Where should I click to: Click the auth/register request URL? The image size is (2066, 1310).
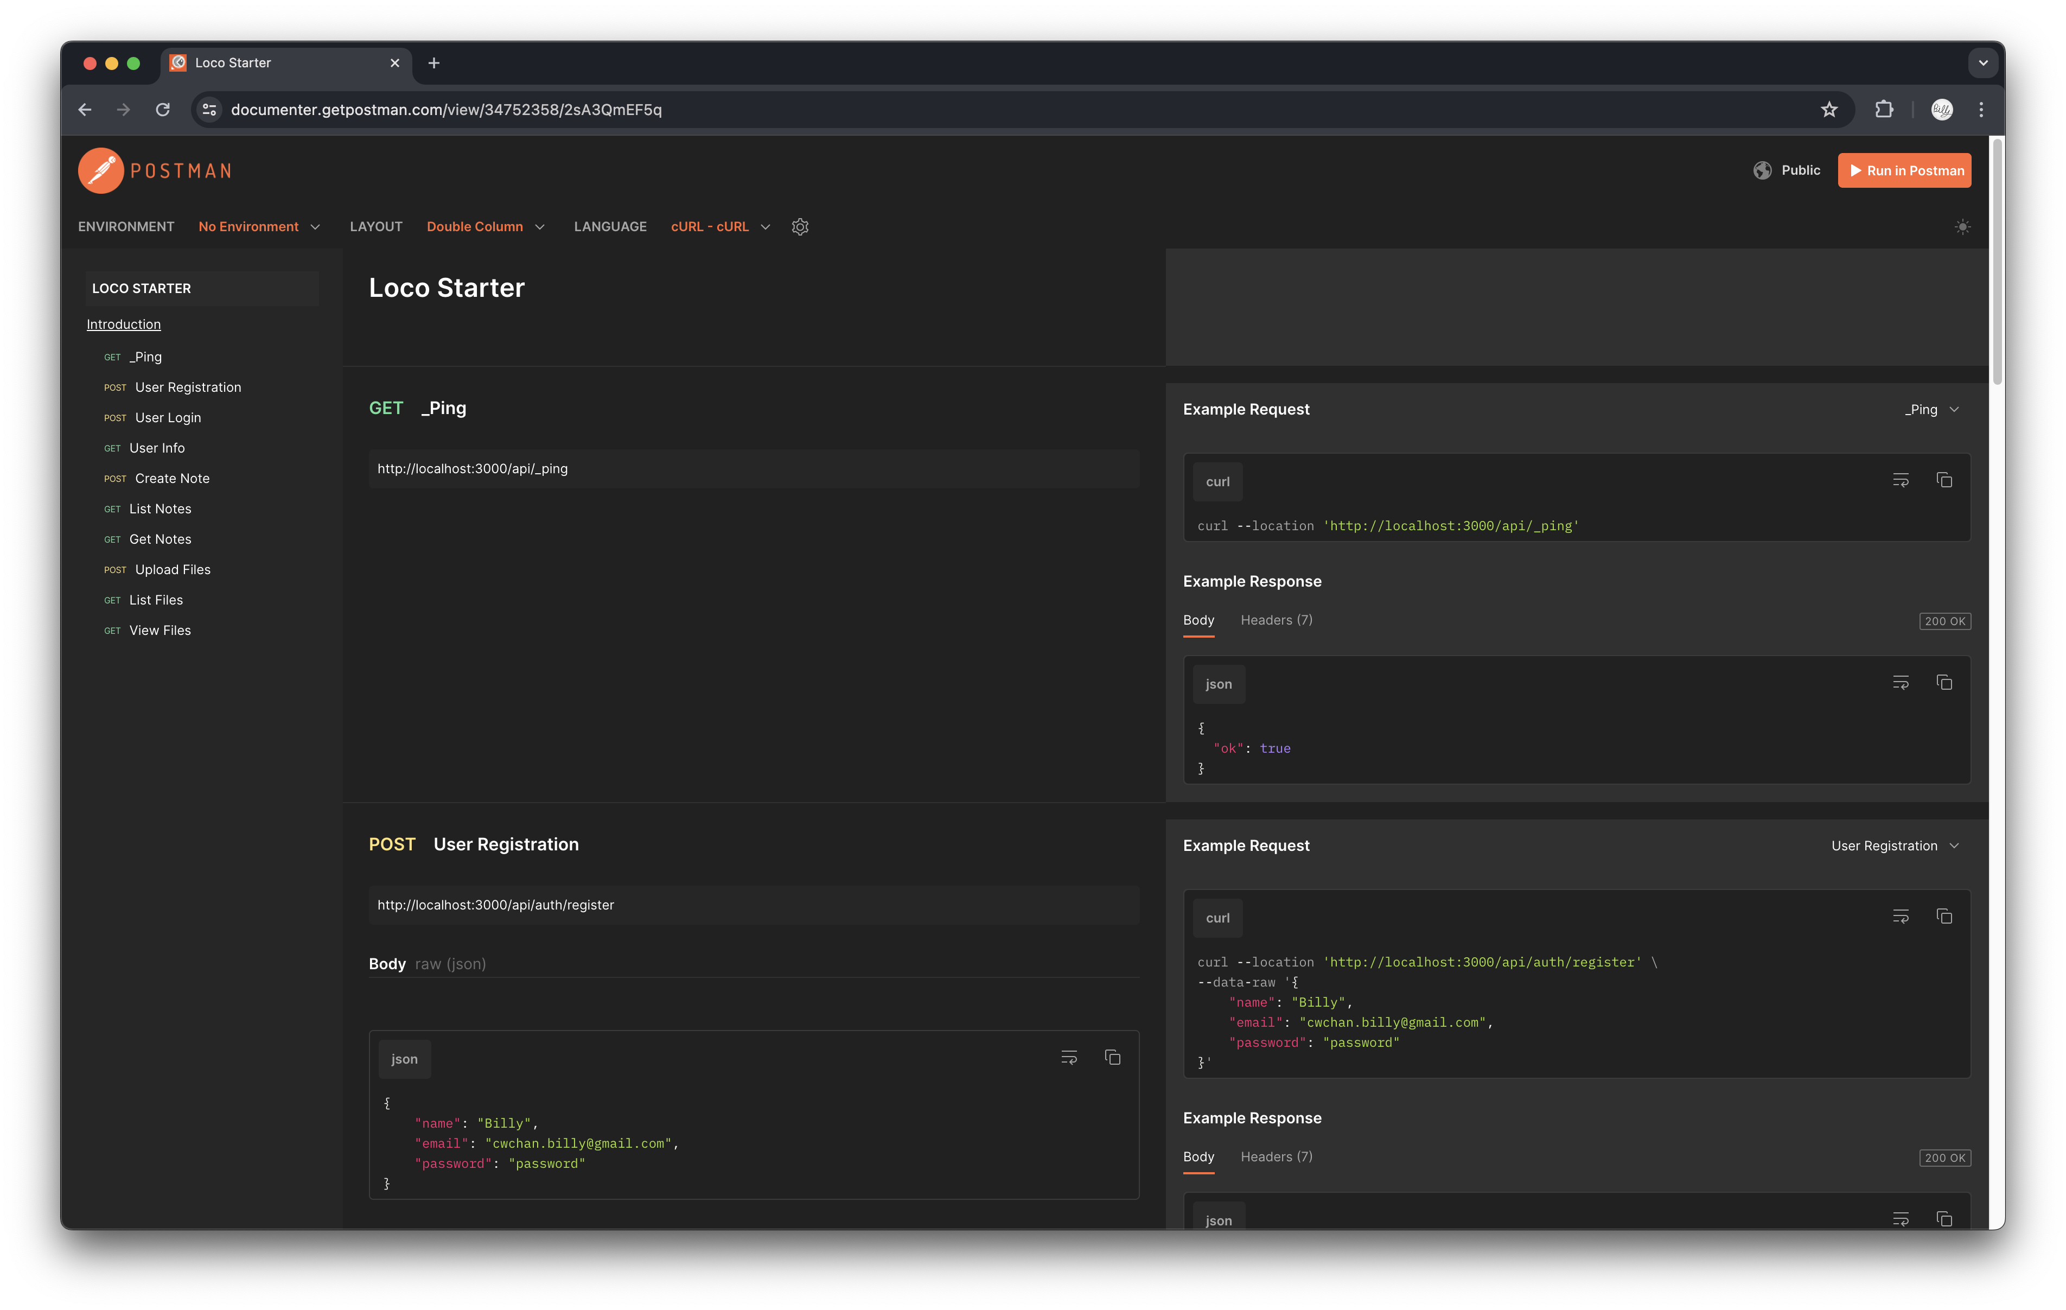tap(754, 905)
